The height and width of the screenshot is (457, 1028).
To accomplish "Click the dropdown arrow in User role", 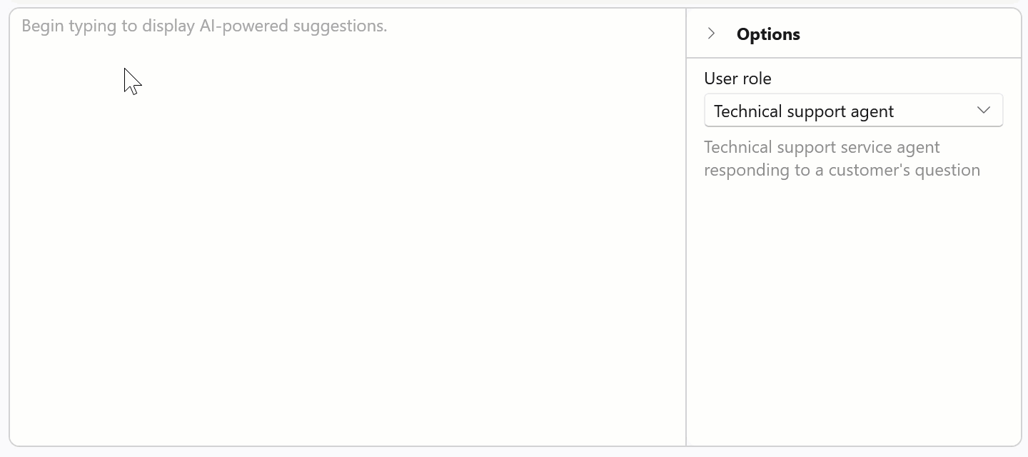I will (x=983, y=111).
